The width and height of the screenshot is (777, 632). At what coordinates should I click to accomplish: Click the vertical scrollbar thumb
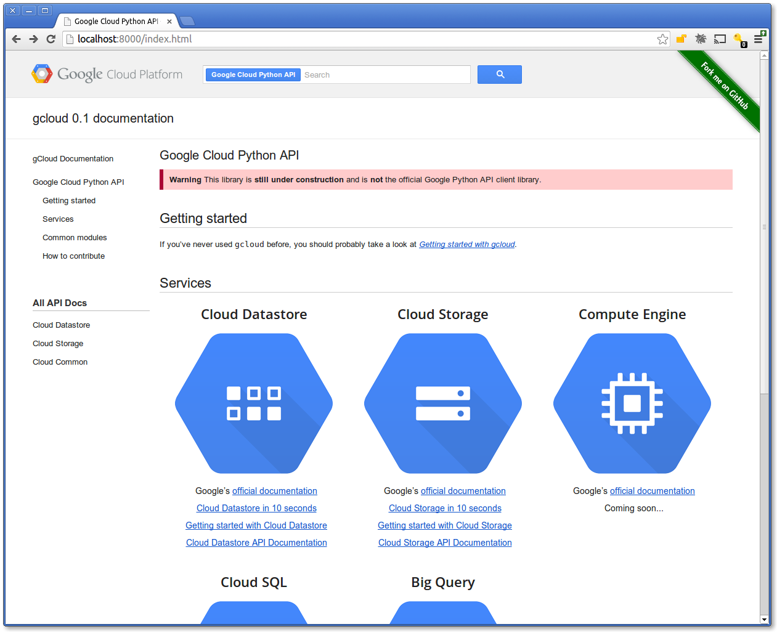[x=764, y=227]
